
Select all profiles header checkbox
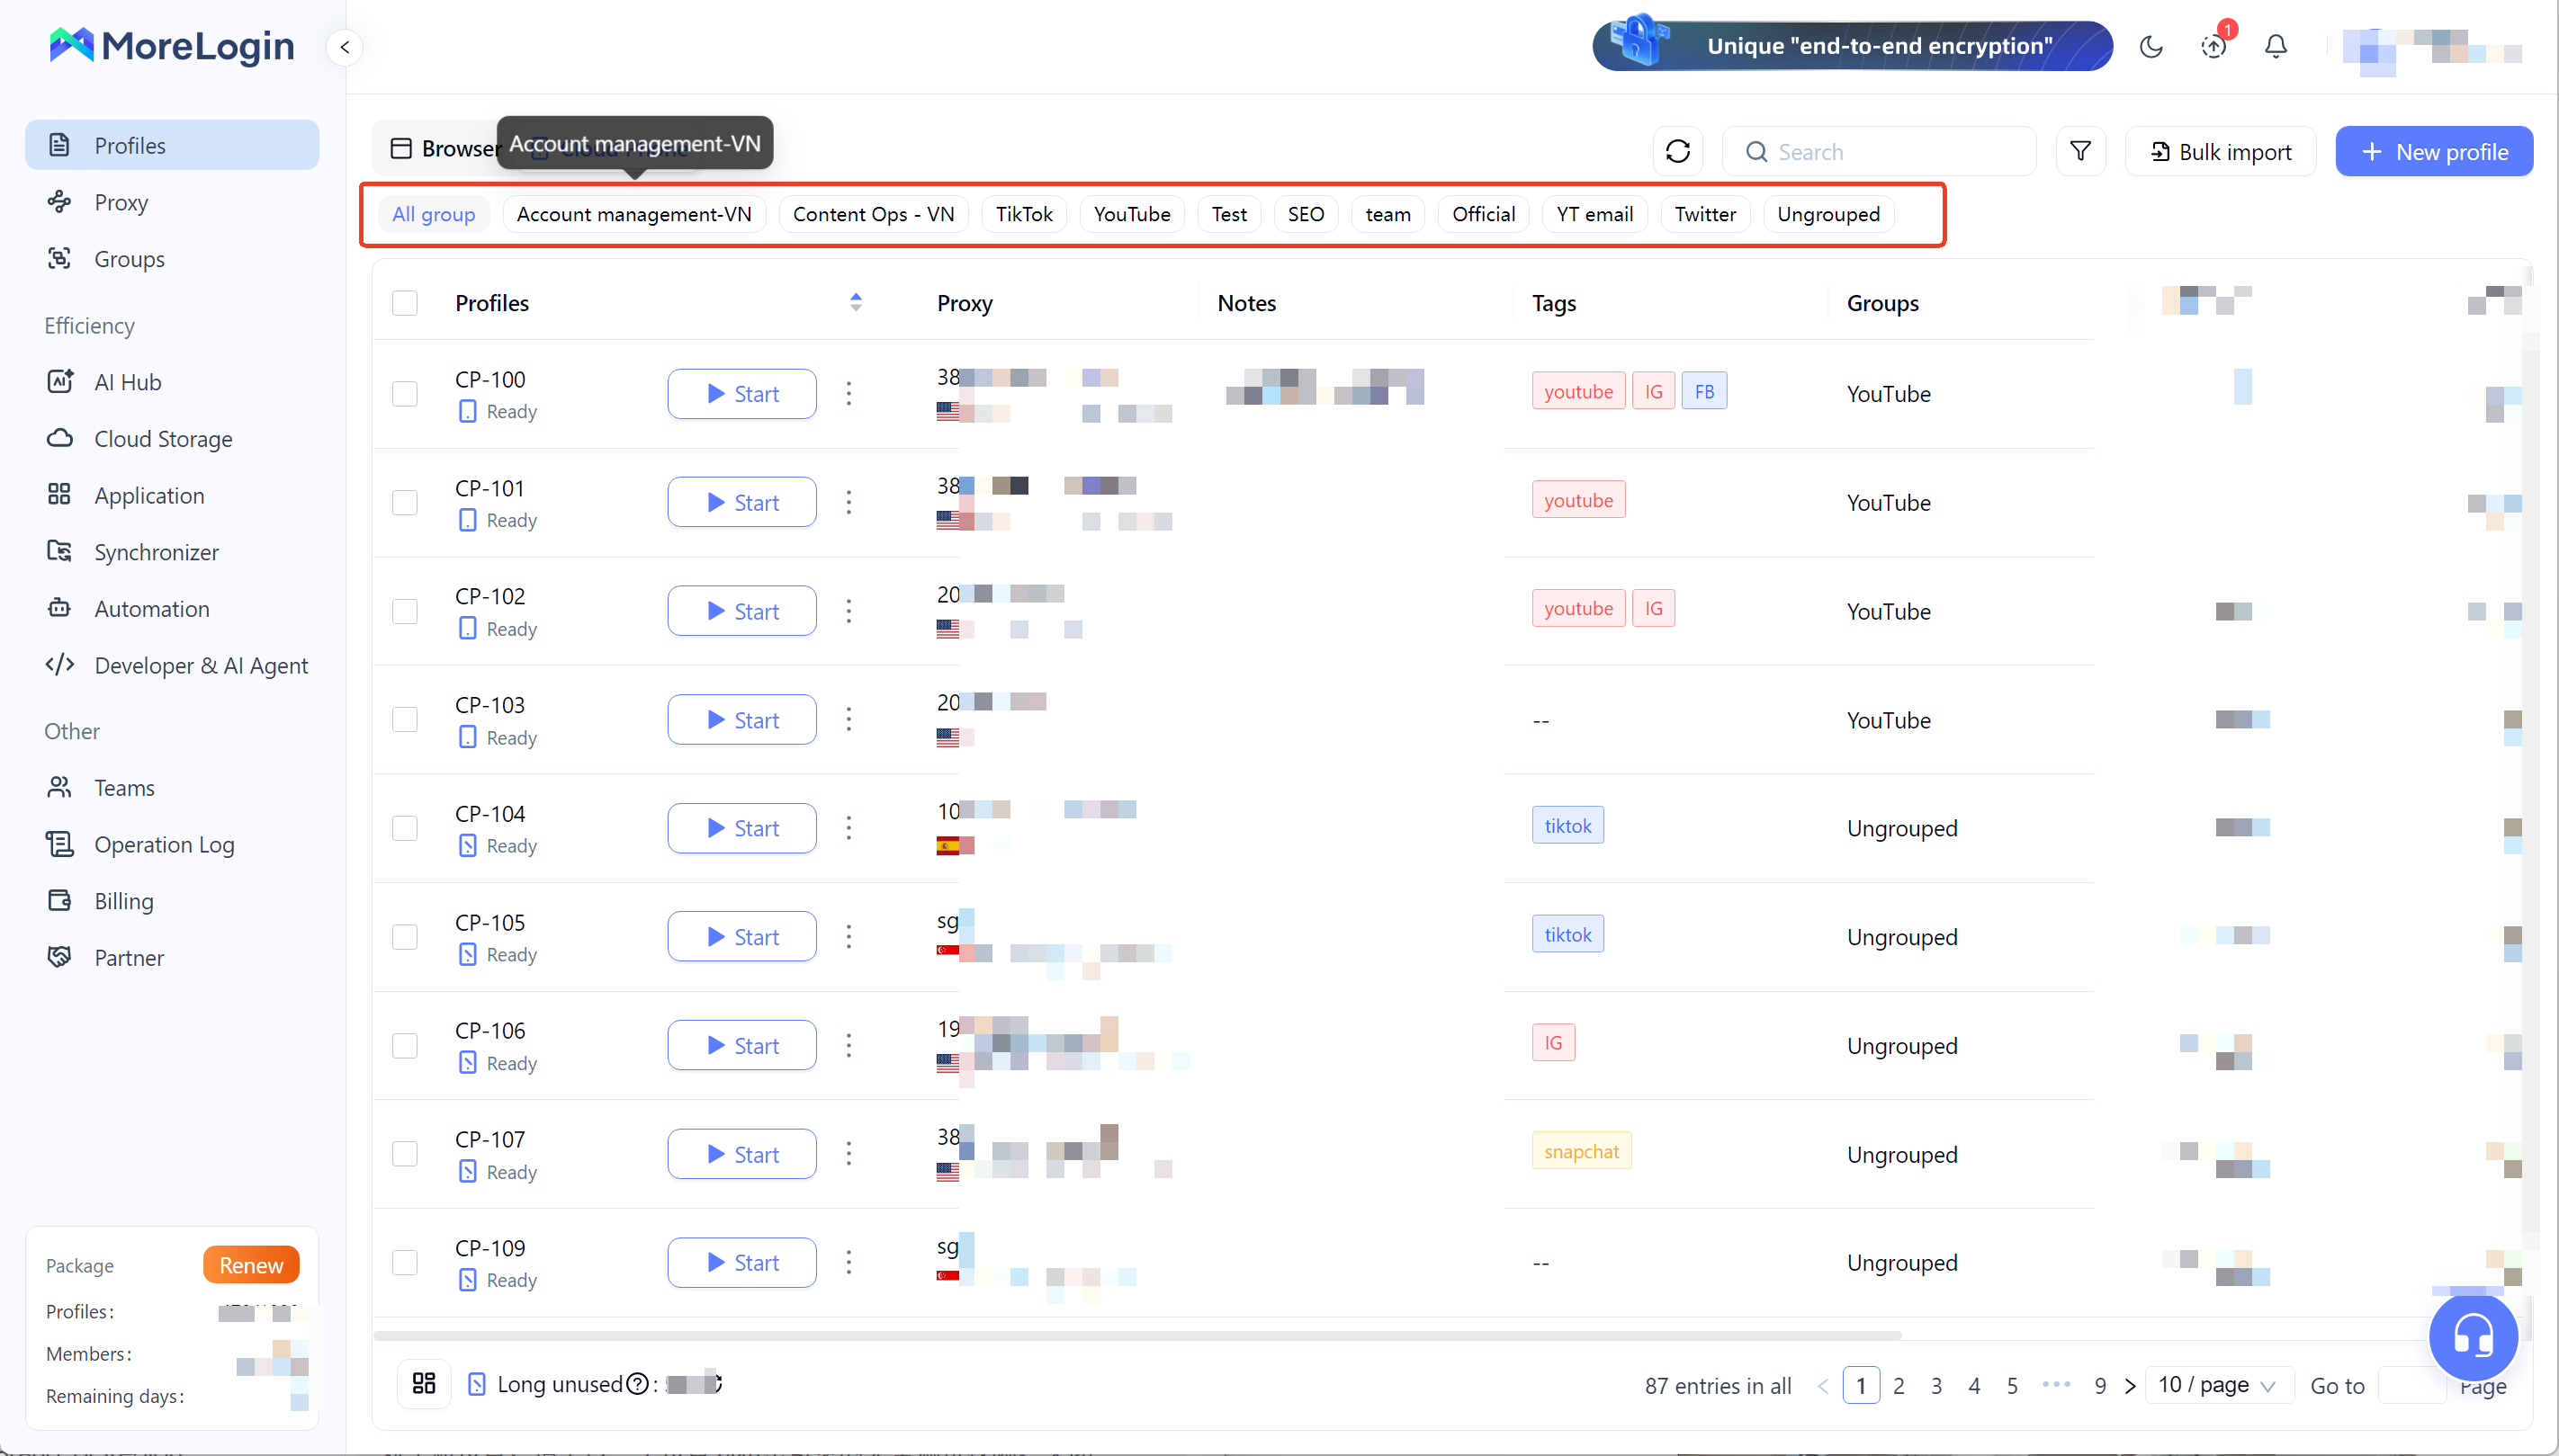pyautogui.click(x=405, y=303)
